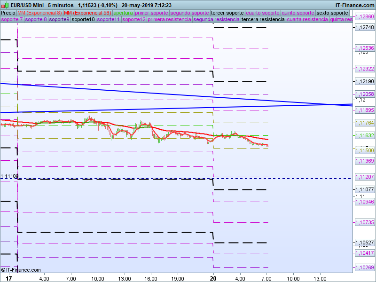Click the tercera resistencia label
This screenshot has height=282, width=376.
pyautogui.click(x=263, y=20)
